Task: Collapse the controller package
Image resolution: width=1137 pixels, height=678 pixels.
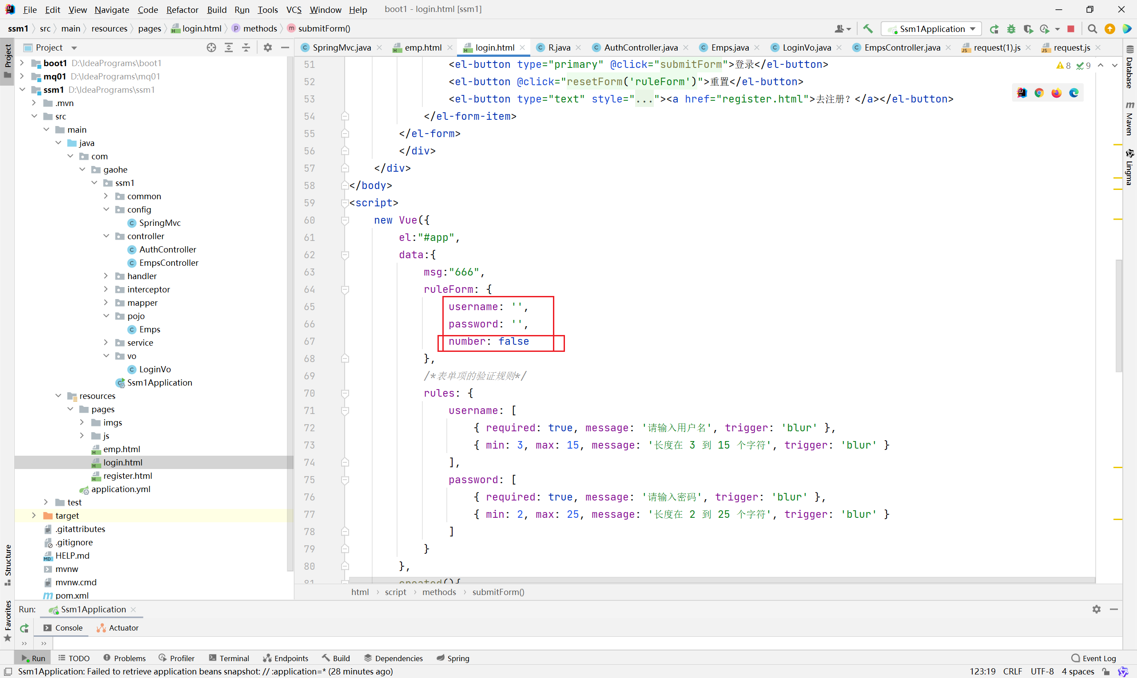Action: click(106, 236)
